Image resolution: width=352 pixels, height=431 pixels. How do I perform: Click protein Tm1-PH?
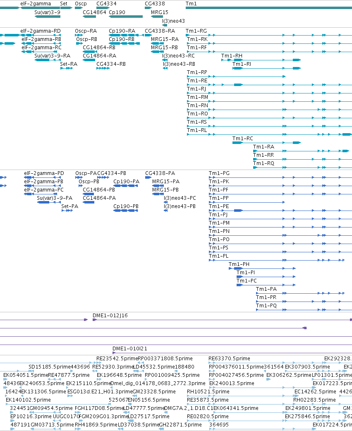click(239, 264)
